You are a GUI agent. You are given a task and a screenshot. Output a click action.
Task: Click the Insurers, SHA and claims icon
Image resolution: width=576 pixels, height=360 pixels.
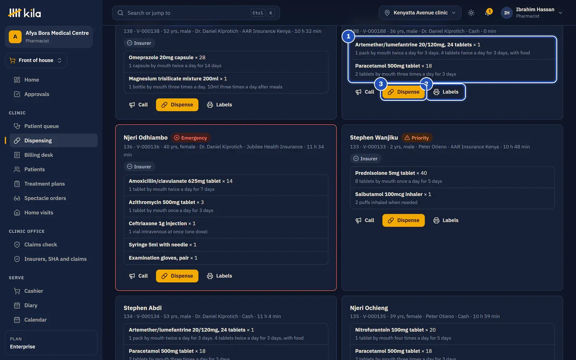17,259
